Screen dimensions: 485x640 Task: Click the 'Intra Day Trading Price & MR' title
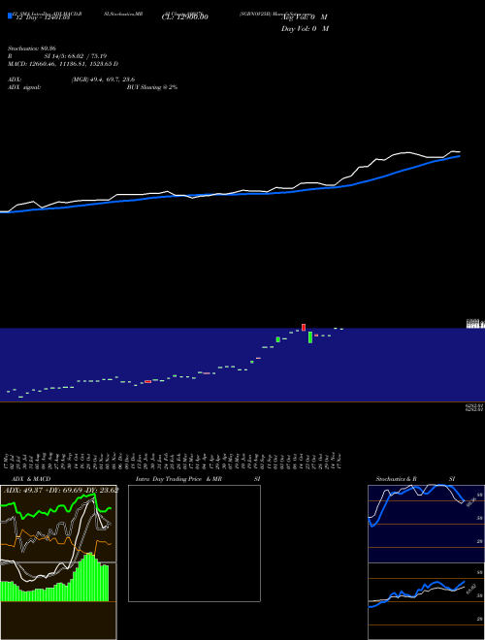point(178,479)
